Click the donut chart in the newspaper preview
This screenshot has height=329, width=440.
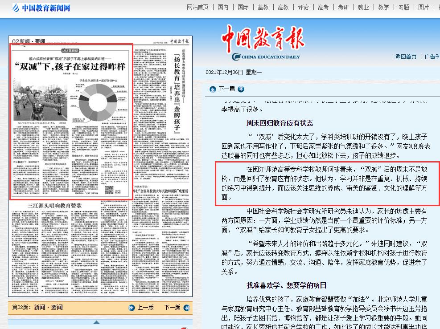coord(97,102)
